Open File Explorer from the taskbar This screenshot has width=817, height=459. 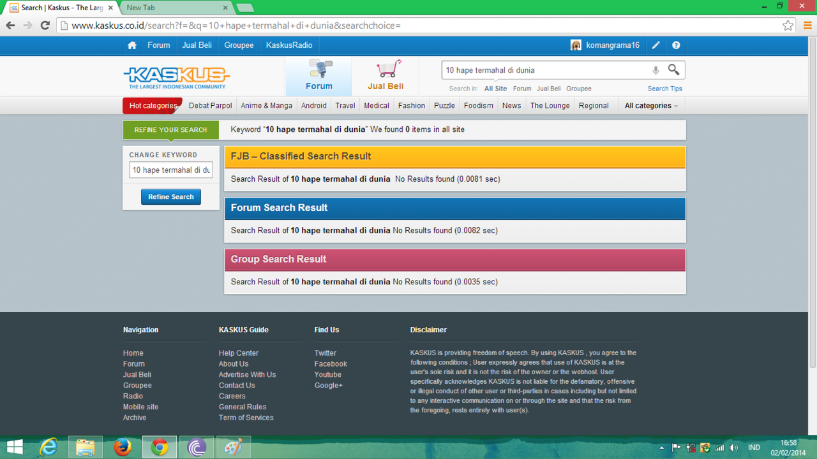pyautogui.click(x=86, y=447)
